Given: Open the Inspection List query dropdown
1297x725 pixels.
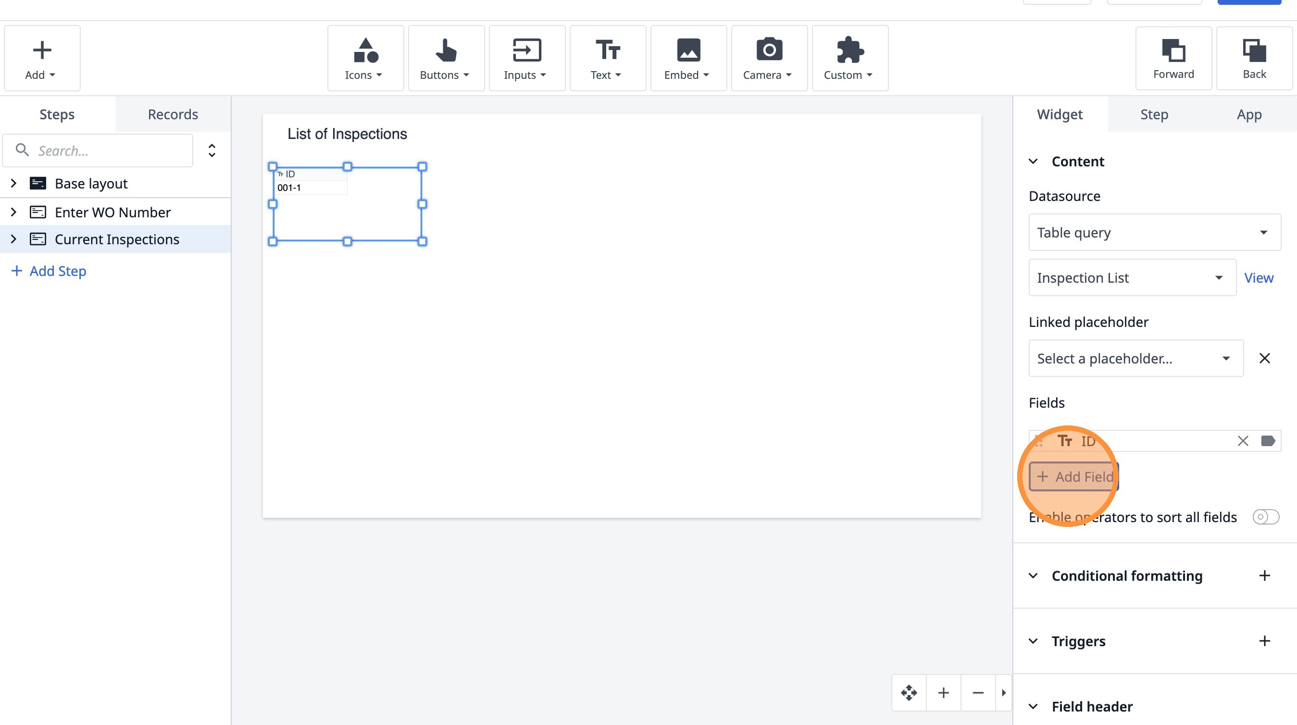Looking at the screenshot, I should point(1132,277).
